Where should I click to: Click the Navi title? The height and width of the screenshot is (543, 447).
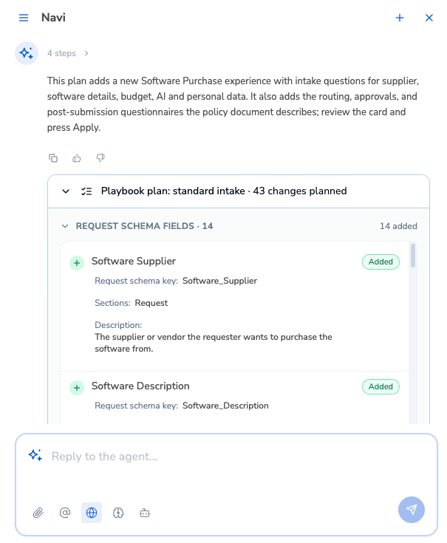pos(53,17)
